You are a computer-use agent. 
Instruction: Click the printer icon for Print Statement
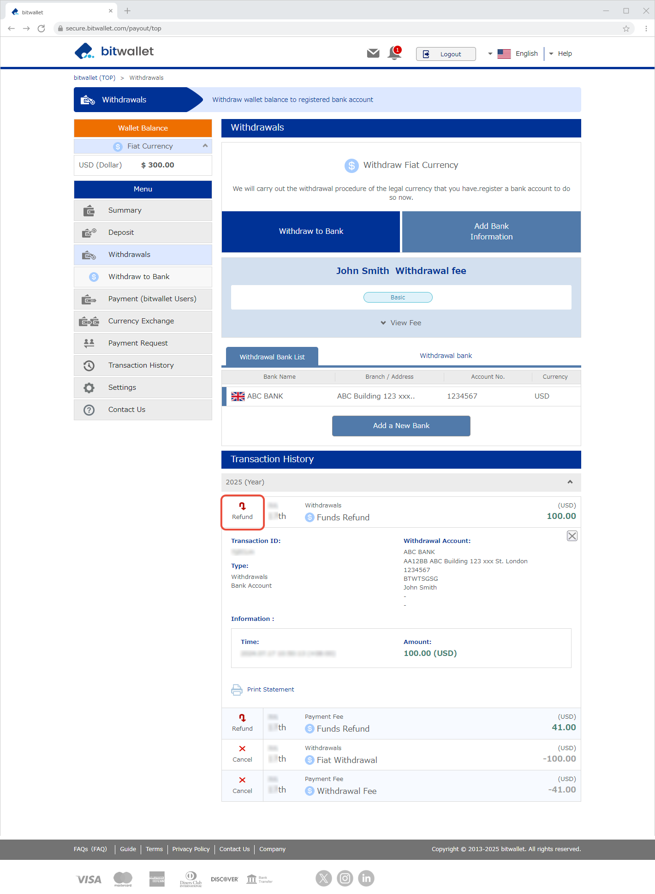coord(237,690)
